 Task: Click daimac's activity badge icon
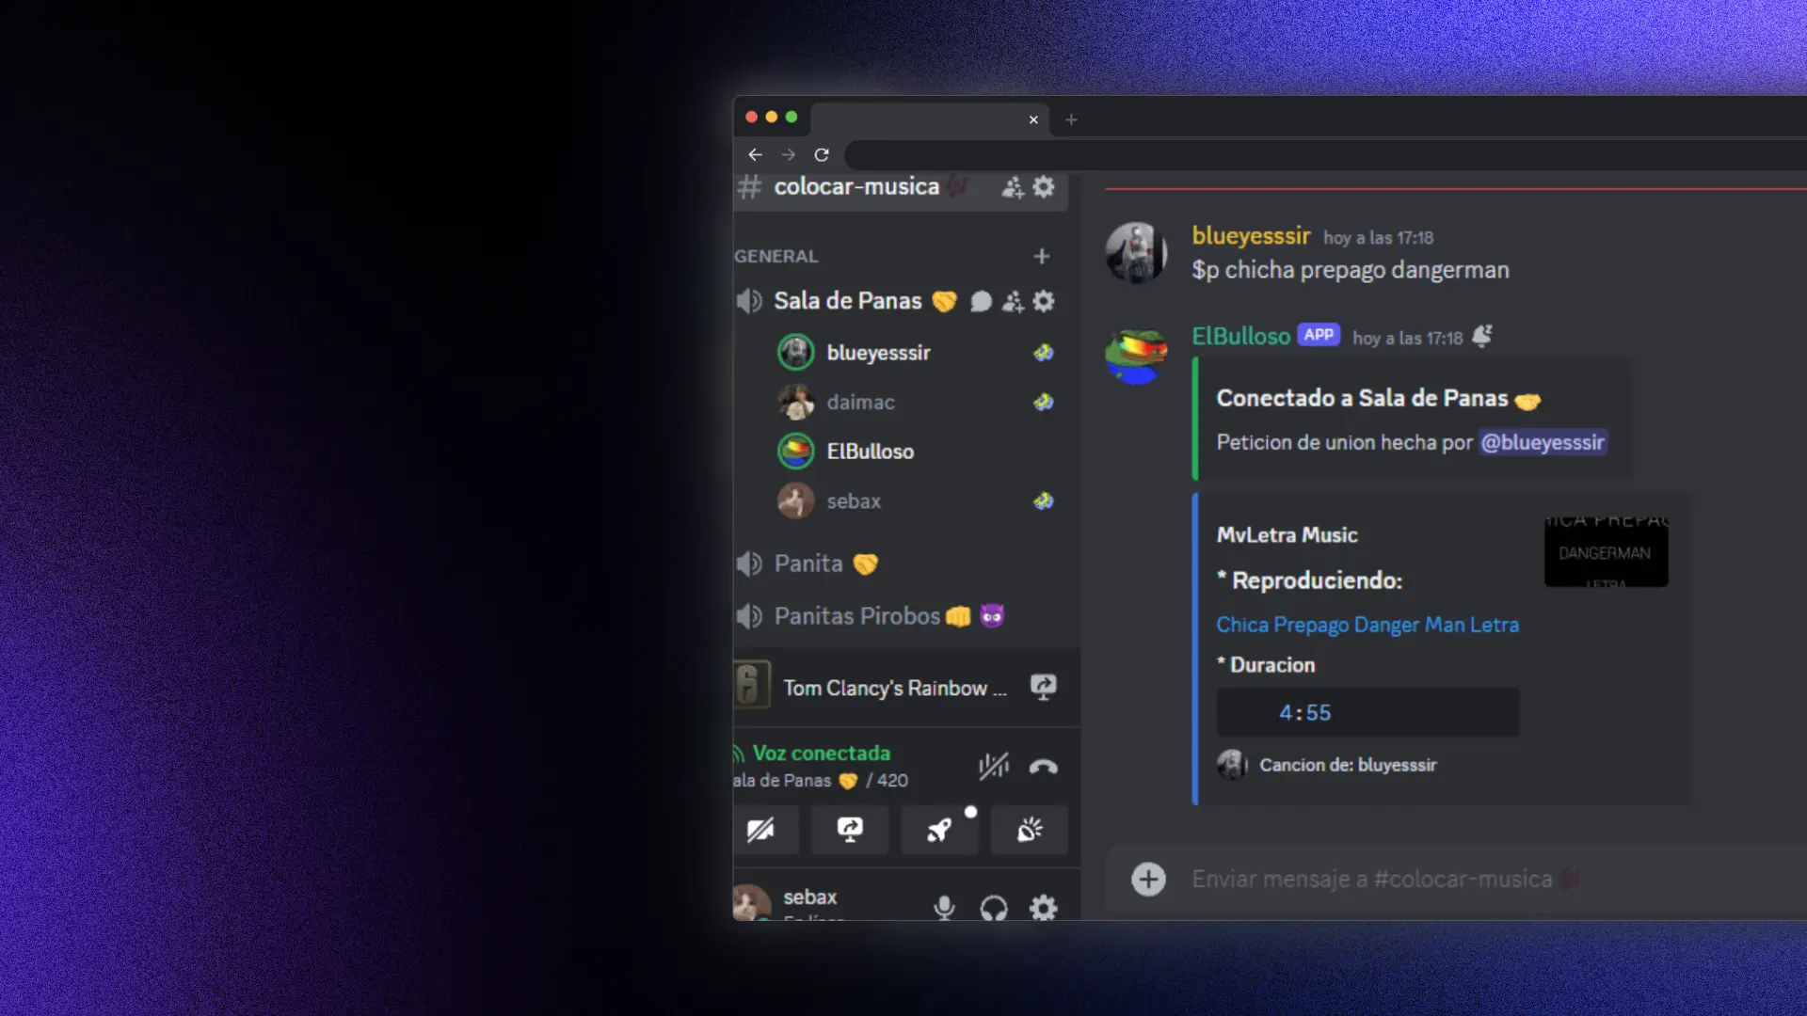point(1044,403)
